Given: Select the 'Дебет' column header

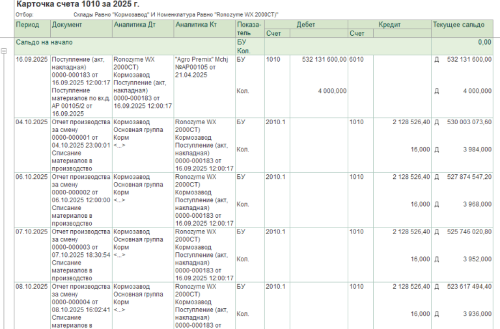Looking at the screenshot, I should 306,25.
